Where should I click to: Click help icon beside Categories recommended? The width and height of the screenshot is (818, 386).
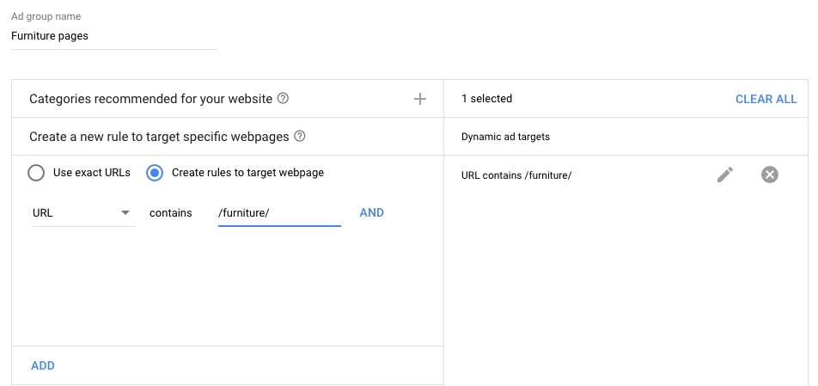[283, 98]
